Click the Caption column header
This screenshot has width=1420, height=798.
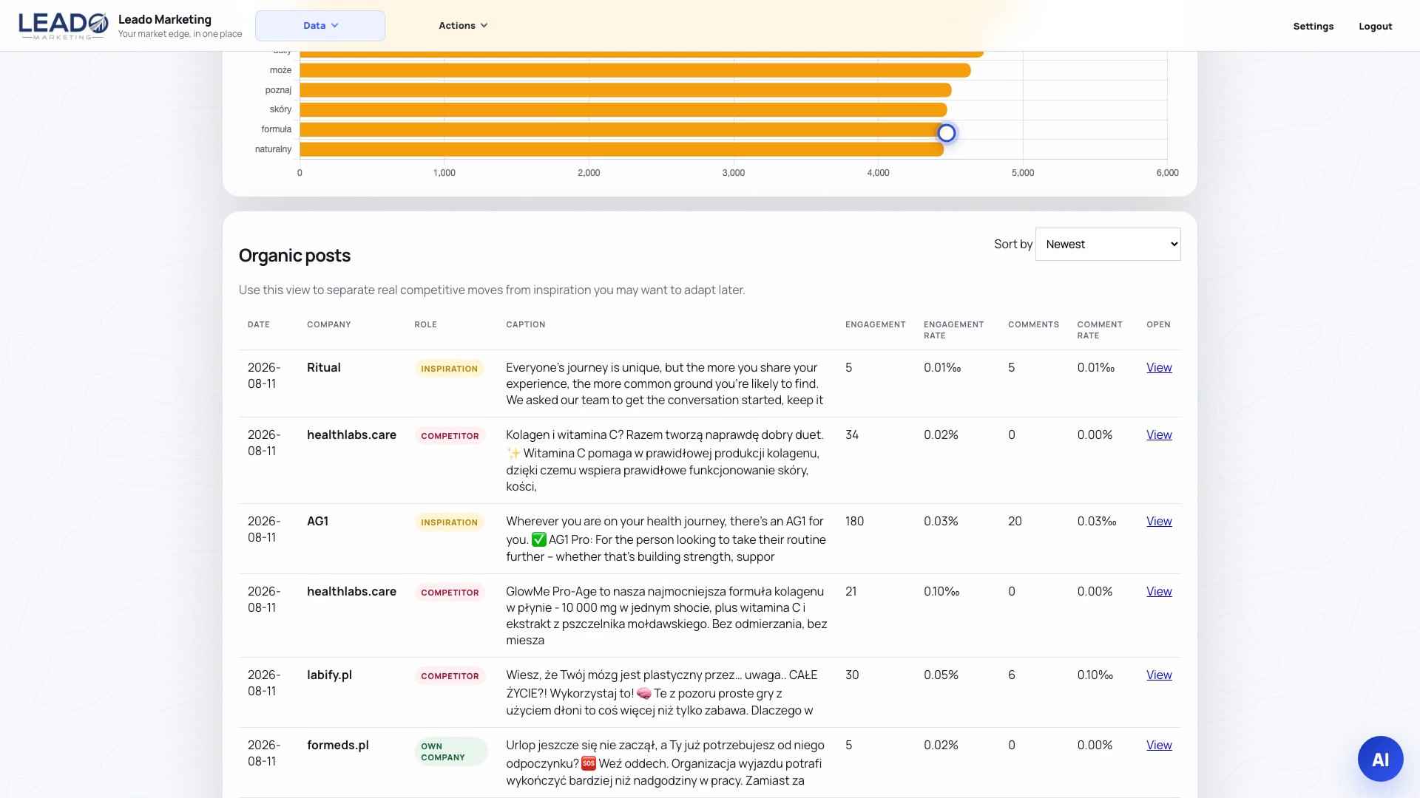pyautogui.click(x=526, y=325)
